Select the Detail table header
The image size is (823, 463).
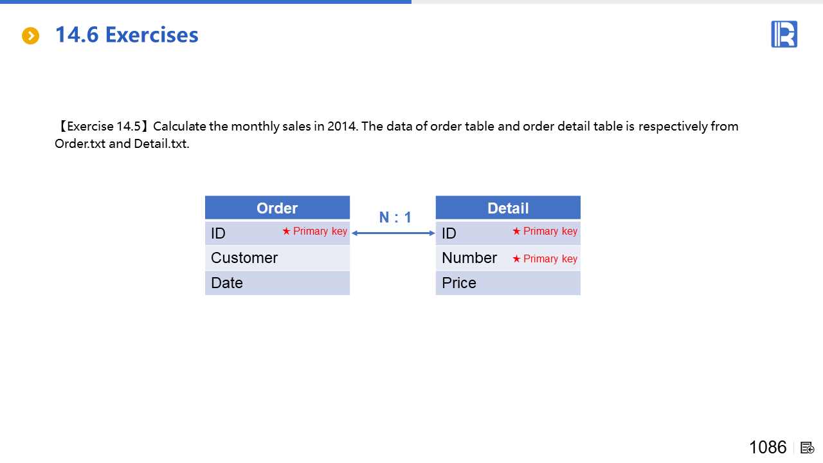click(508, 208)
